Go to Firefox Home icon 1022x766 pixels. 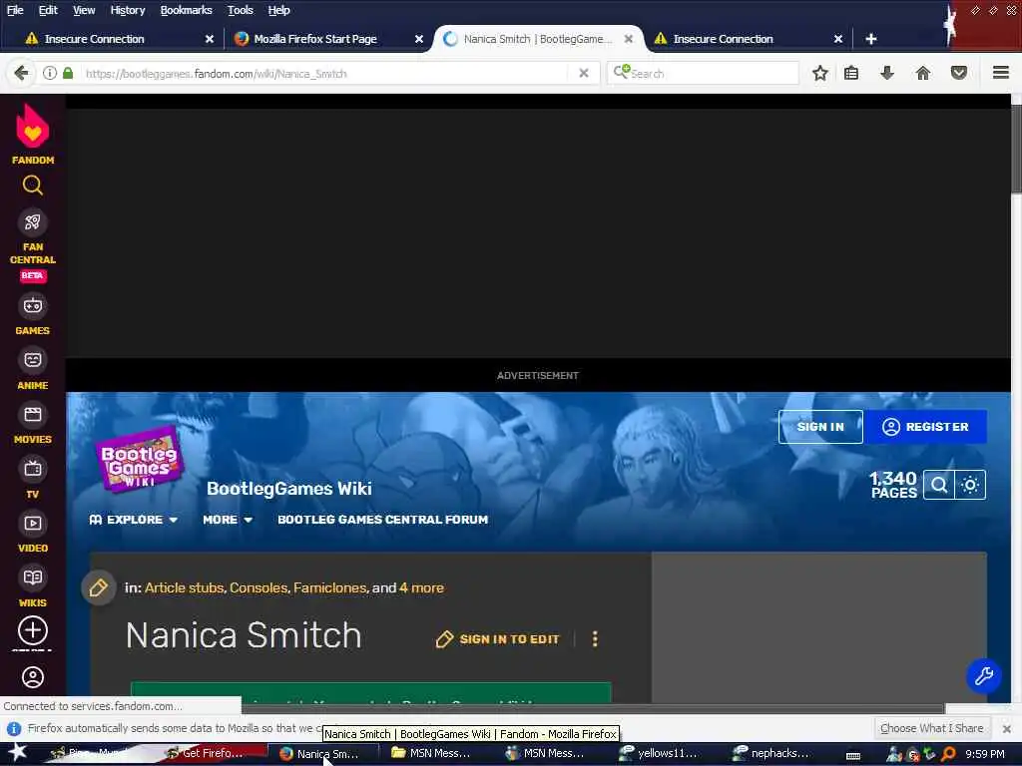tap(922, 73)
